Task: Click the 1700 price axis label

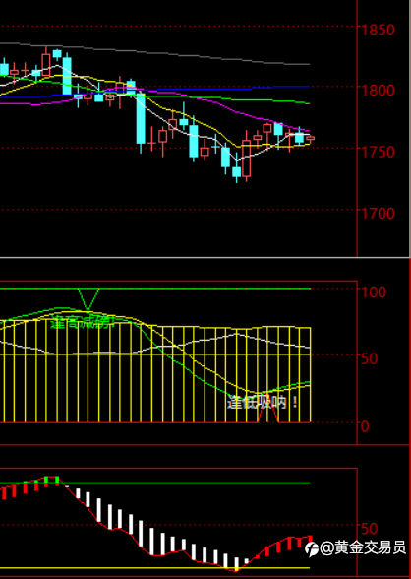Action: coord(379,213)
